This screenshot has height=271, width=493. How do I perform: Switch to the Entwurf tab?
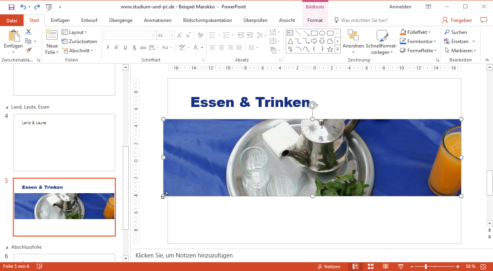(89, 20)
